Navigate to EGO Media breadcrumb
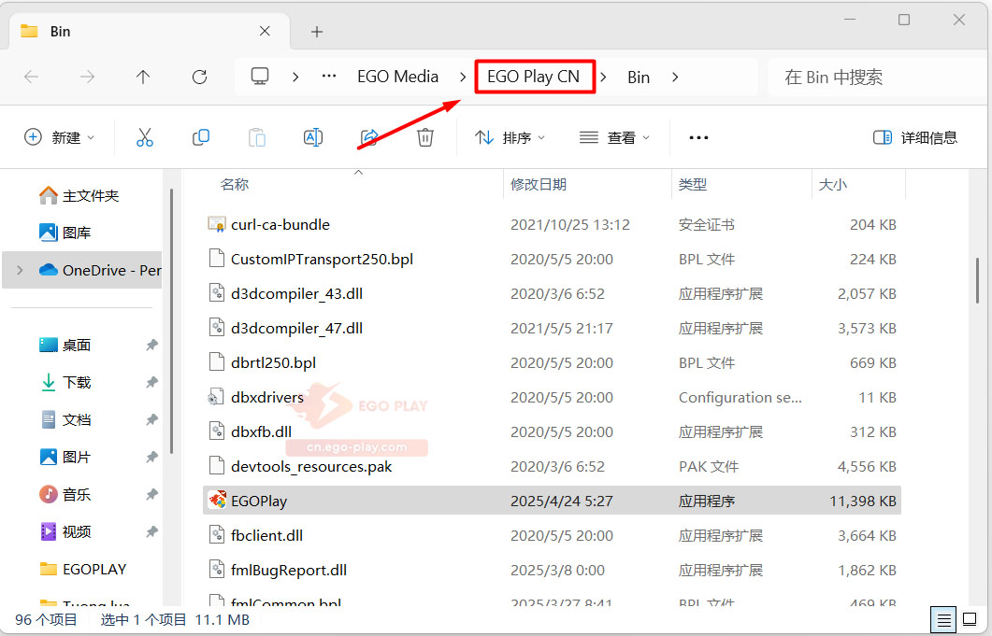The image size is (992, 636). (398, 77)
